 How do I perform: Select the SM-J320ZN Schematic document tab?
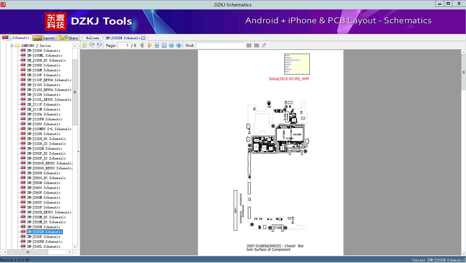[x=123, y=38]
